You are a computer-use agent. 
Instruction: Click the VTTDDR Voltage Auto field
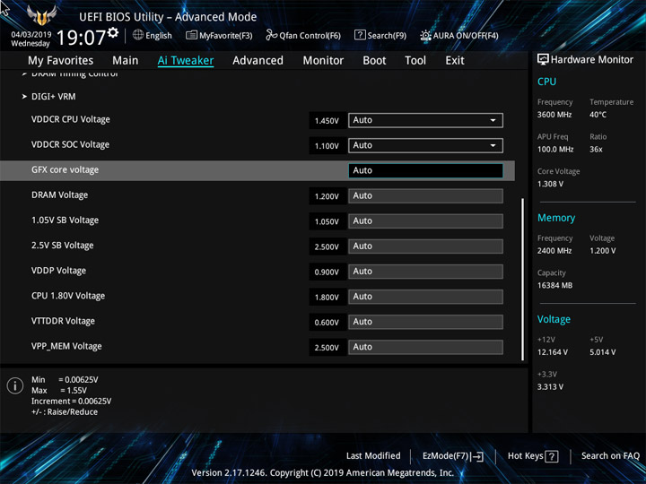[425, 322]
